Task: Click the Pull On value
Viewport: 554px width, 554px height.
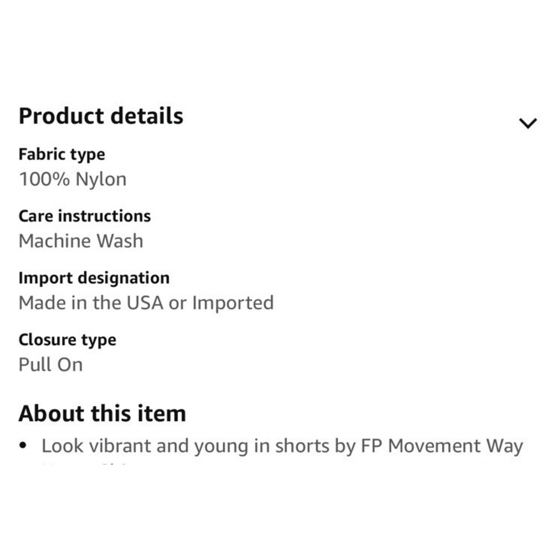Action: 51,365
